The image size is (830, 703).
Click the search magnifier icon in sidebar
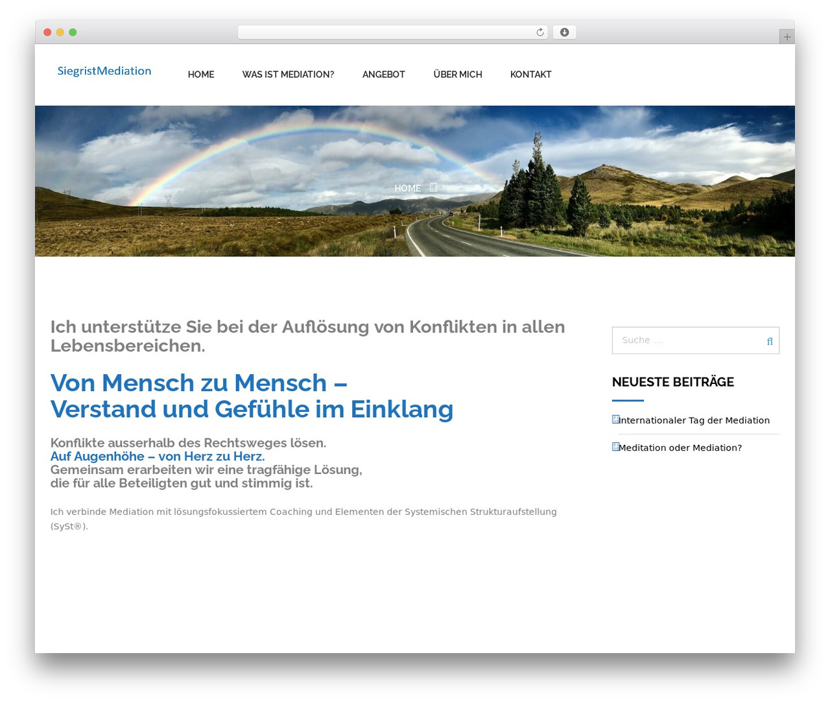coord(770,341)
